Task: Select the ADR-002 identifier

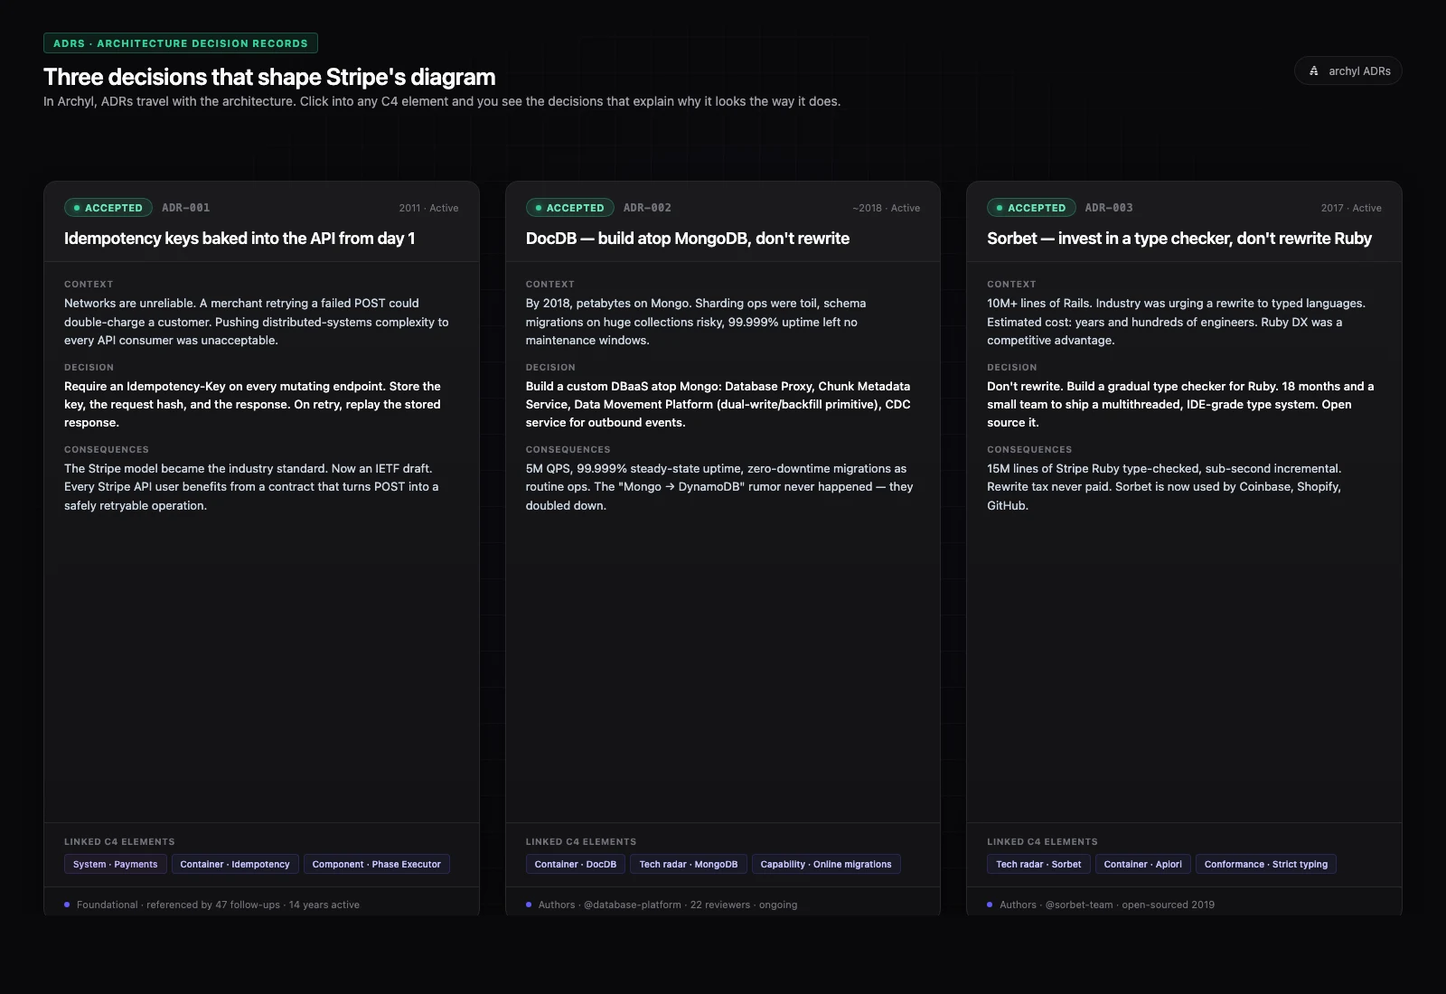Action: 647,208
